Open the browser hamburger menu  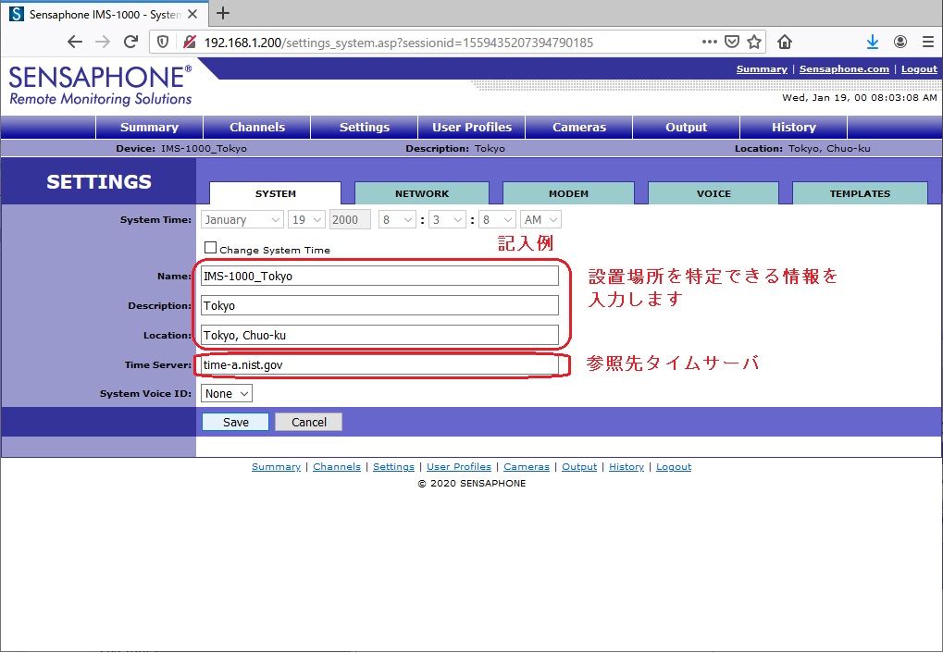[x=928, y=43]
